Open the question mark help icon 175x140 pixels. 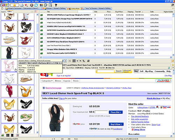56,5
